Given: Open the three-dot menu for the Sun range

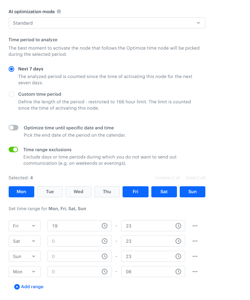Looking at the screenshot, I should coord(195,256).
